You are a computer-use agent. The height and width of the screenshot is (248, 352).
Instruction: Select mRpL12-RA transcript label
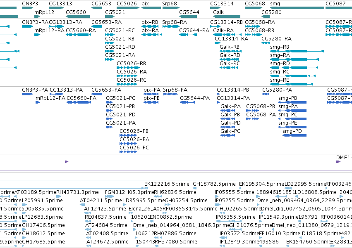pyautogui.click(x=49, y=31)
